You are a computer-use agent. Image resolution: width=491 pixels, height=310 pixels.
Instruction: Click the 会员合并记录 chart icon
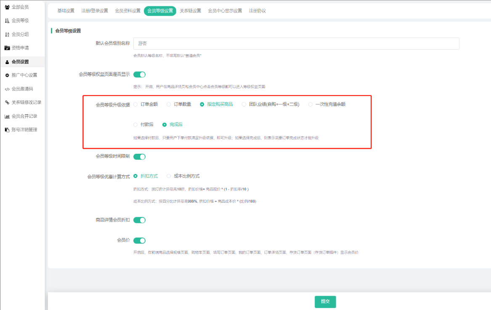click(7, 116)
